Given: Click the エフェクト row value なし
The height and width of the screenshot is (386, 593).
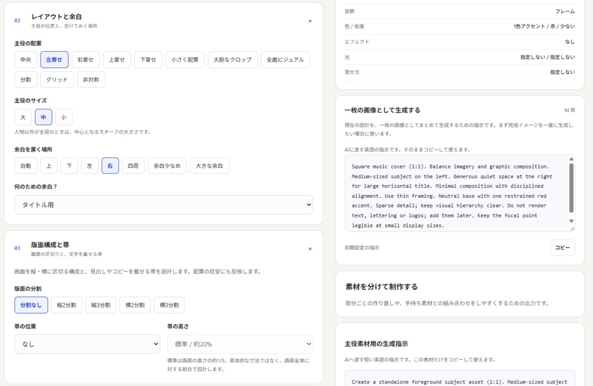Looking at the screenshot, I should click(570, 42).
